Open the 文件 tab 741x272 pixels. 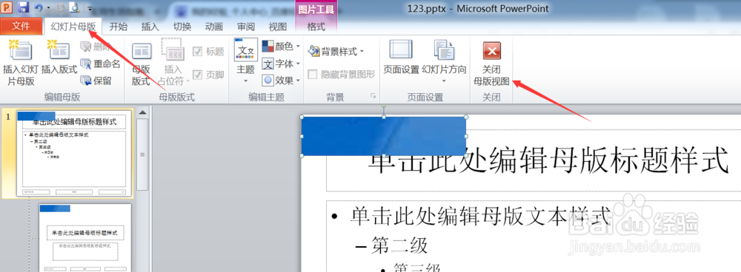21,27
